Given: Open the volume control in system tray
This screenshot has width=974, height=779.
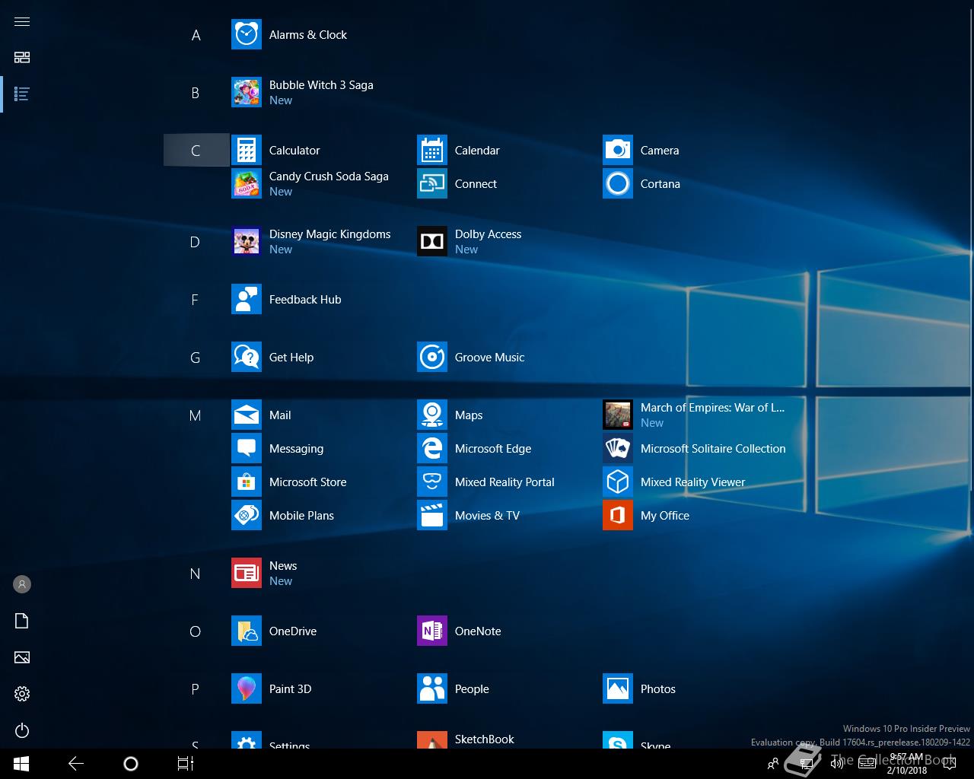Looking at the screenshot, I should 836,764.
